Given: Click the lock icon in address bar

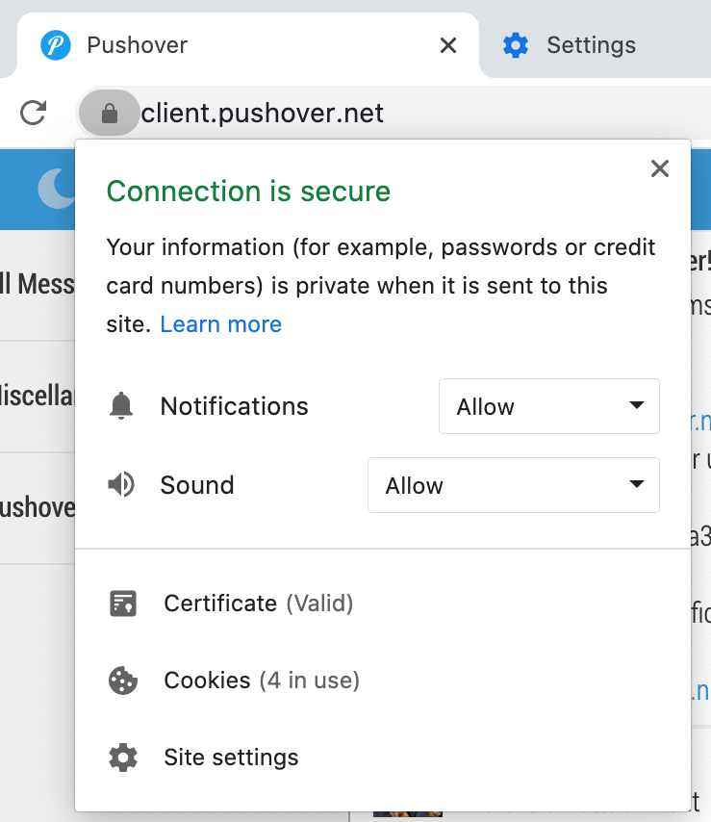Looking at the screenshot, I should [110, 114].
